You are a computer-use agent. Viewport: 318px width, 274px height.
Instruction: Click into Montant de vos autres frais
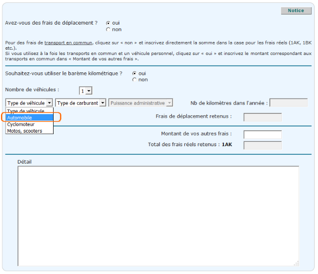(x=263, y=134)
